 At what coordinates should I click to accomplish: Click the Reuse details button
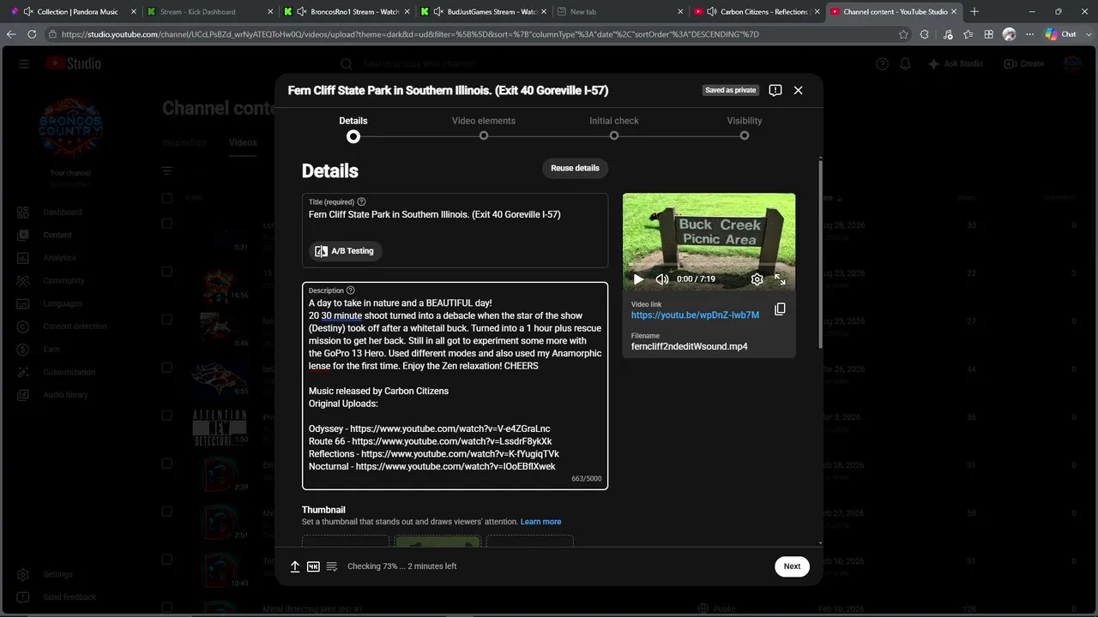pos(575,168)
